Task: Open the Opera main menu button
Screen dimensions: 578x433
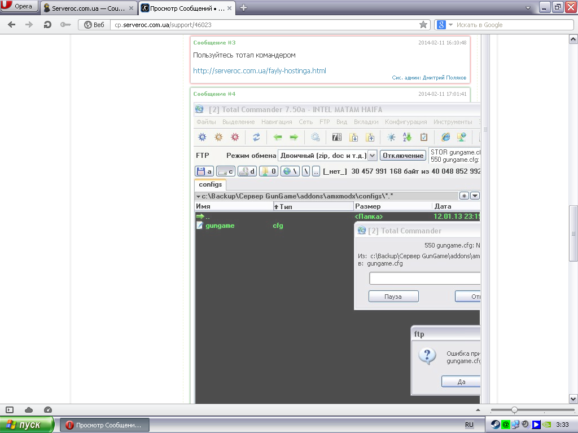Action: (x=19, y=6)
